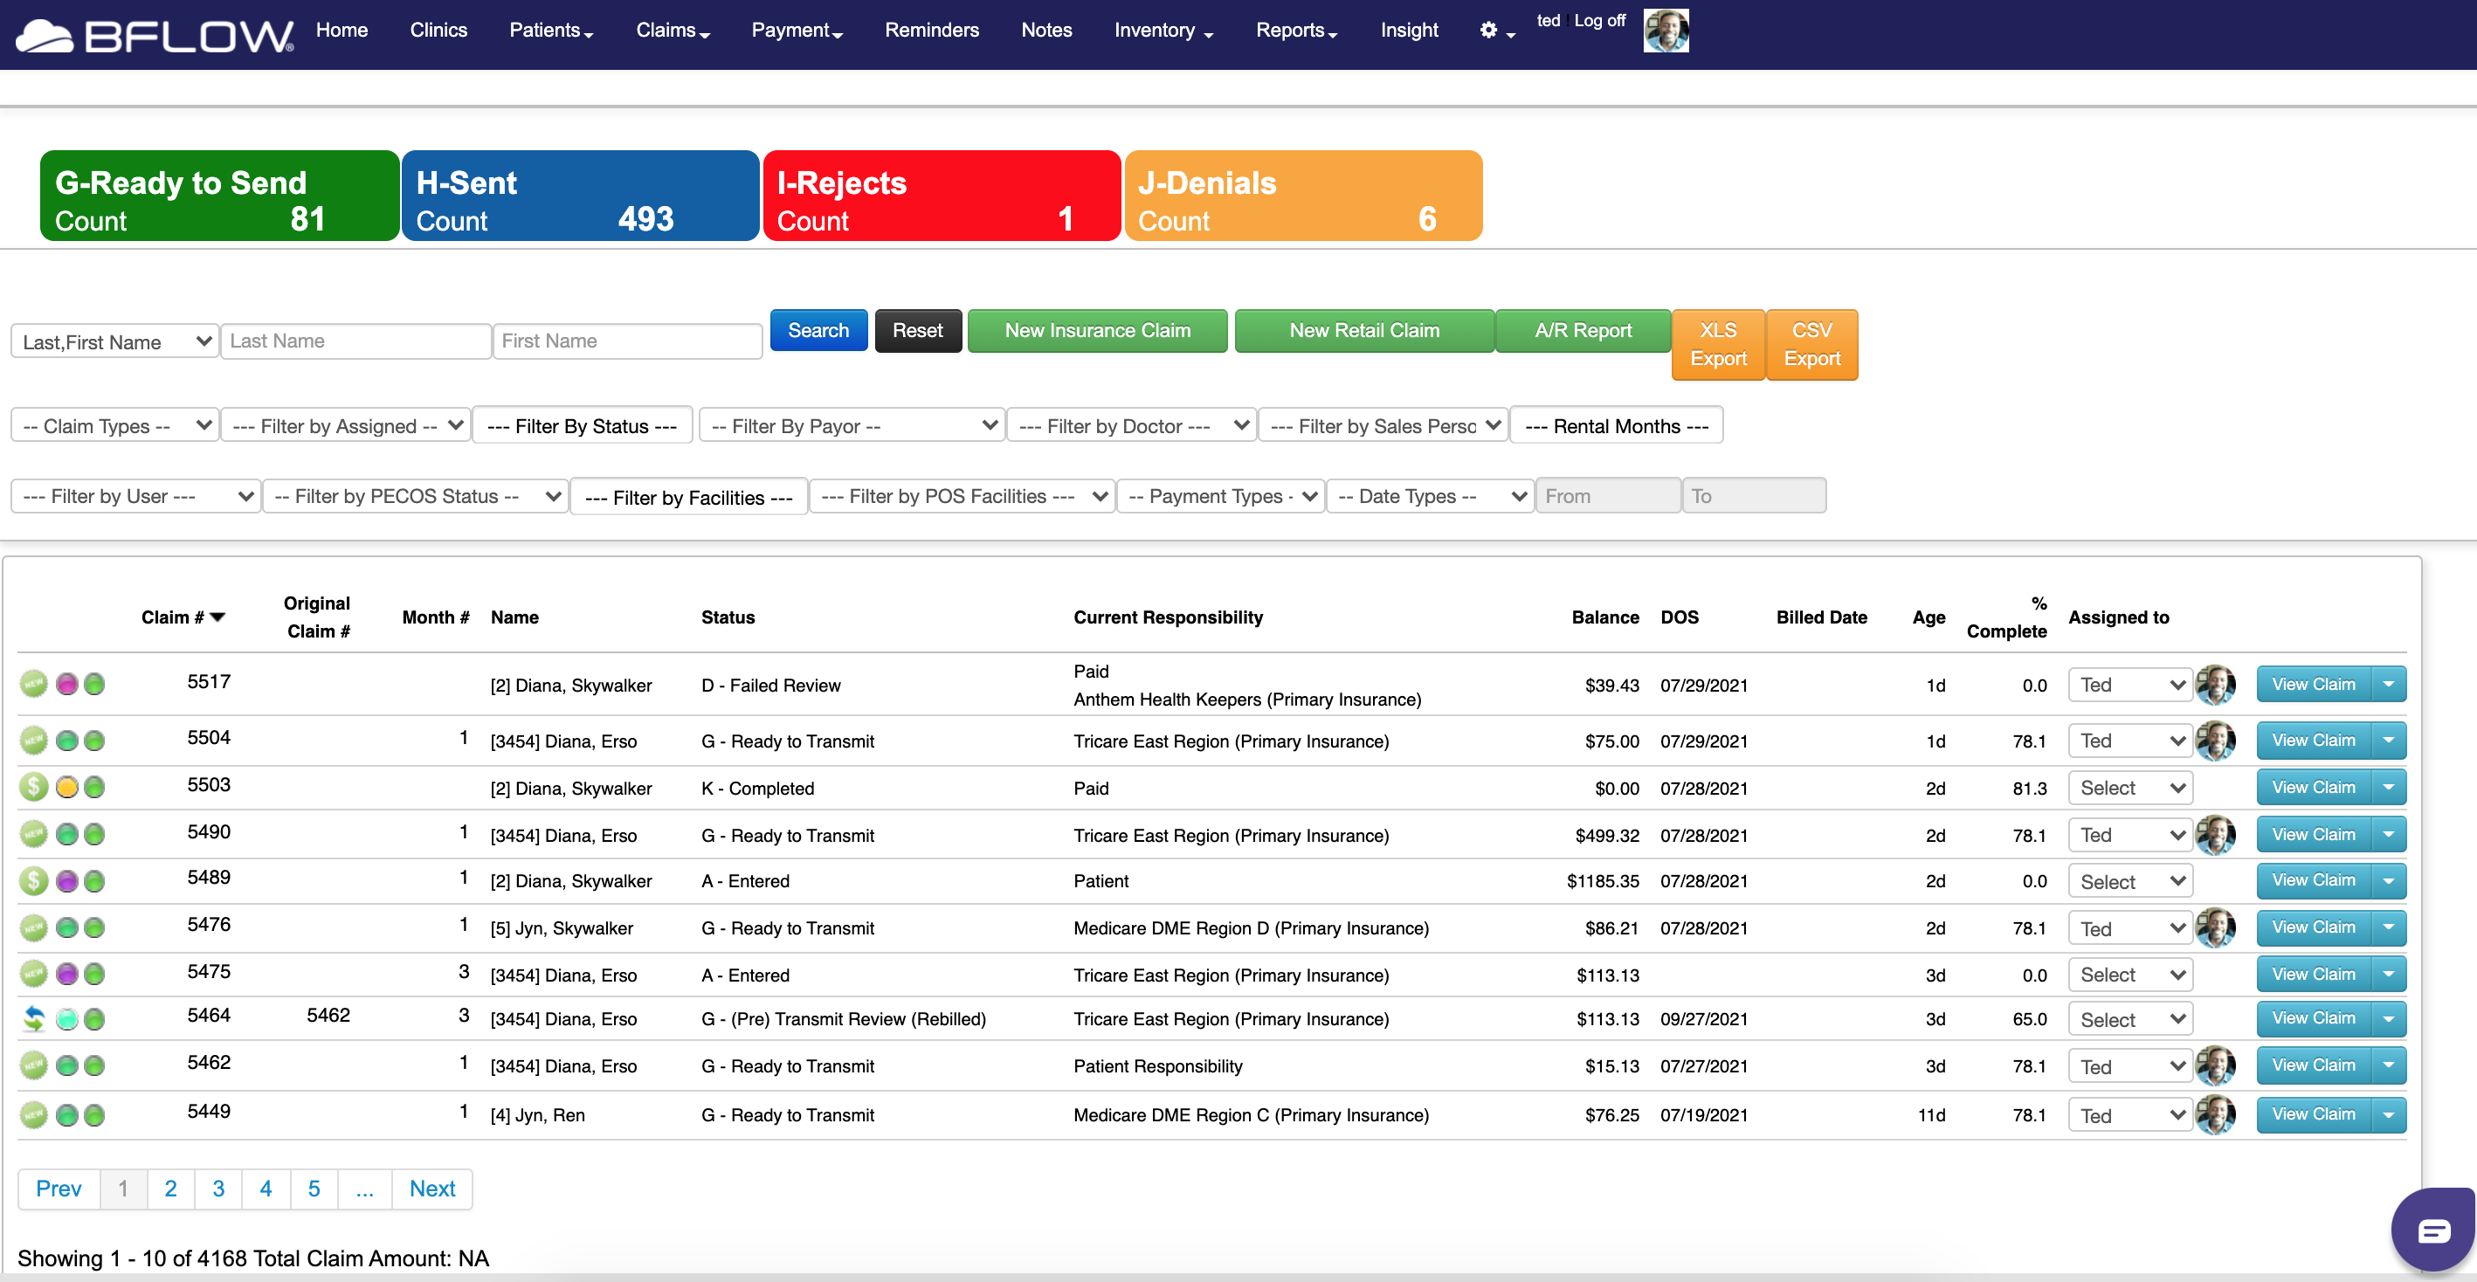Open the Claim Types filter dropdown
2477x1282 pixels.
tap(115, 425)
